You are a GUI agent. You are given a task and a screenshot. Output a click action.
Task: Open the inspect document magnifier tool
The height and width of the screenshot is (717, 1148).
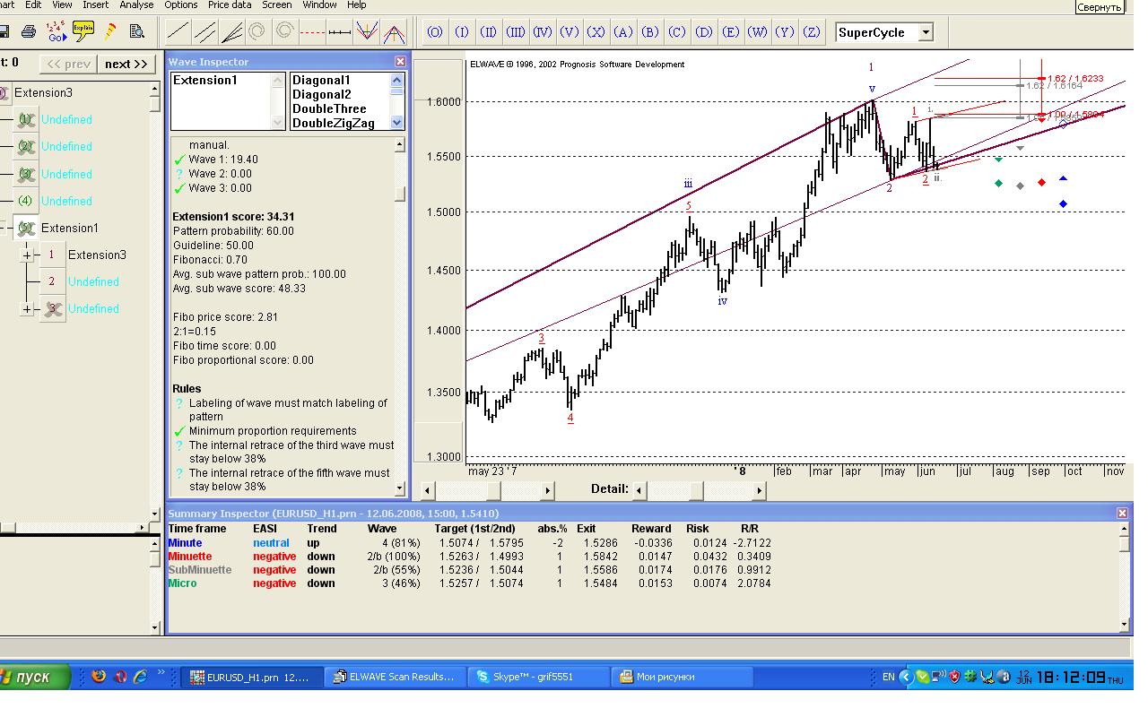tap(137, 31)
